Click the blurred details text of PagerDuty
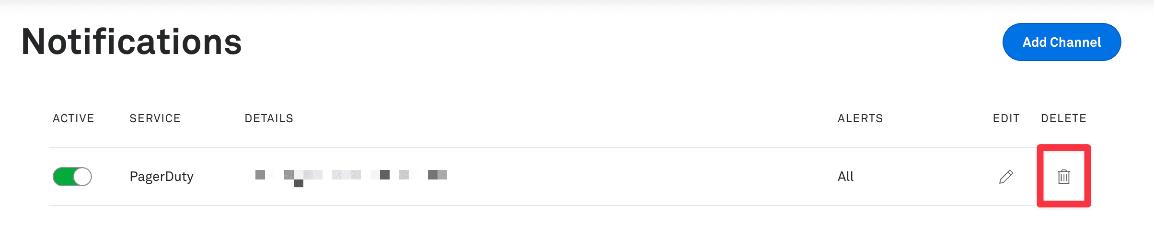Image resolution: width=1154 pixels, height=232 pixels. click(x=351, y=175)
